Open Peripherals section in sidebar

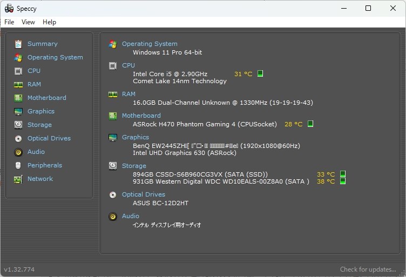click(x=45, y=165)
